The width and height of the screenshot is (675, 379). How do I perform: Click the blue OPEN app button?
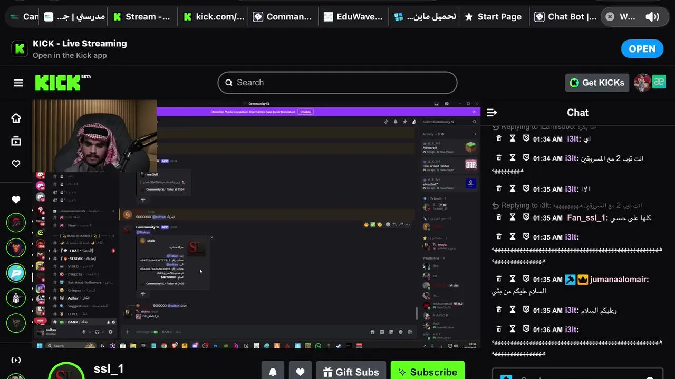tap(642, 49)
